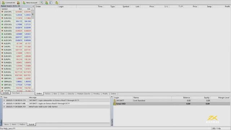Click the tick arrow icon beside EURJPYc

tap(2, 59)
